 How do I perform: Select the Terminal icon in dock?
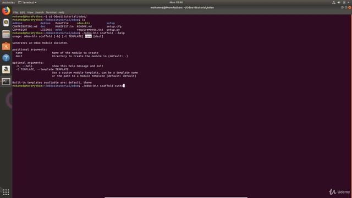6,81
